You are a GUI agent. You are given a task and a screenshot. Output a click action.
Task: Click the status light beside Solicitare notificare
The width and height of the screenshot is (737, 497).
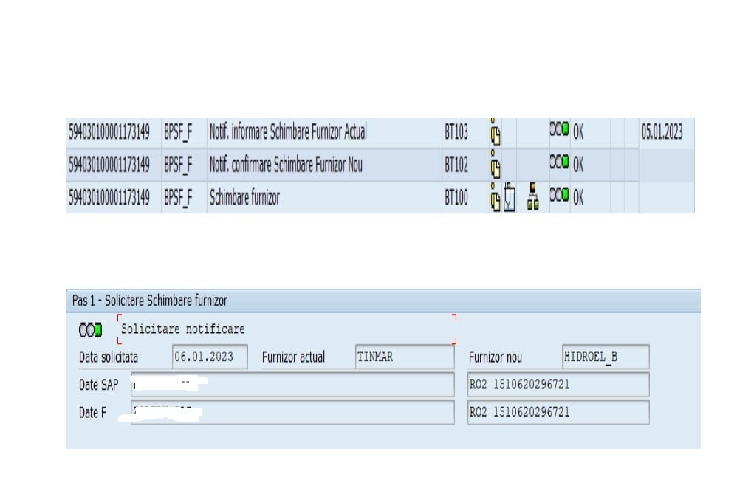pyautogui.click(x=91, y=329)
